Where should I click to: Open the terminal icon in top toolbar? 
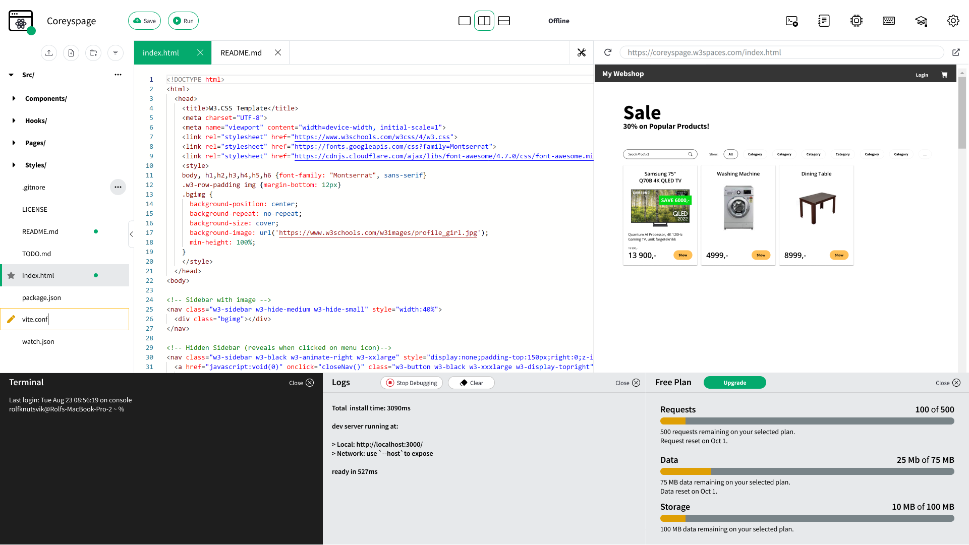(791, 21)
